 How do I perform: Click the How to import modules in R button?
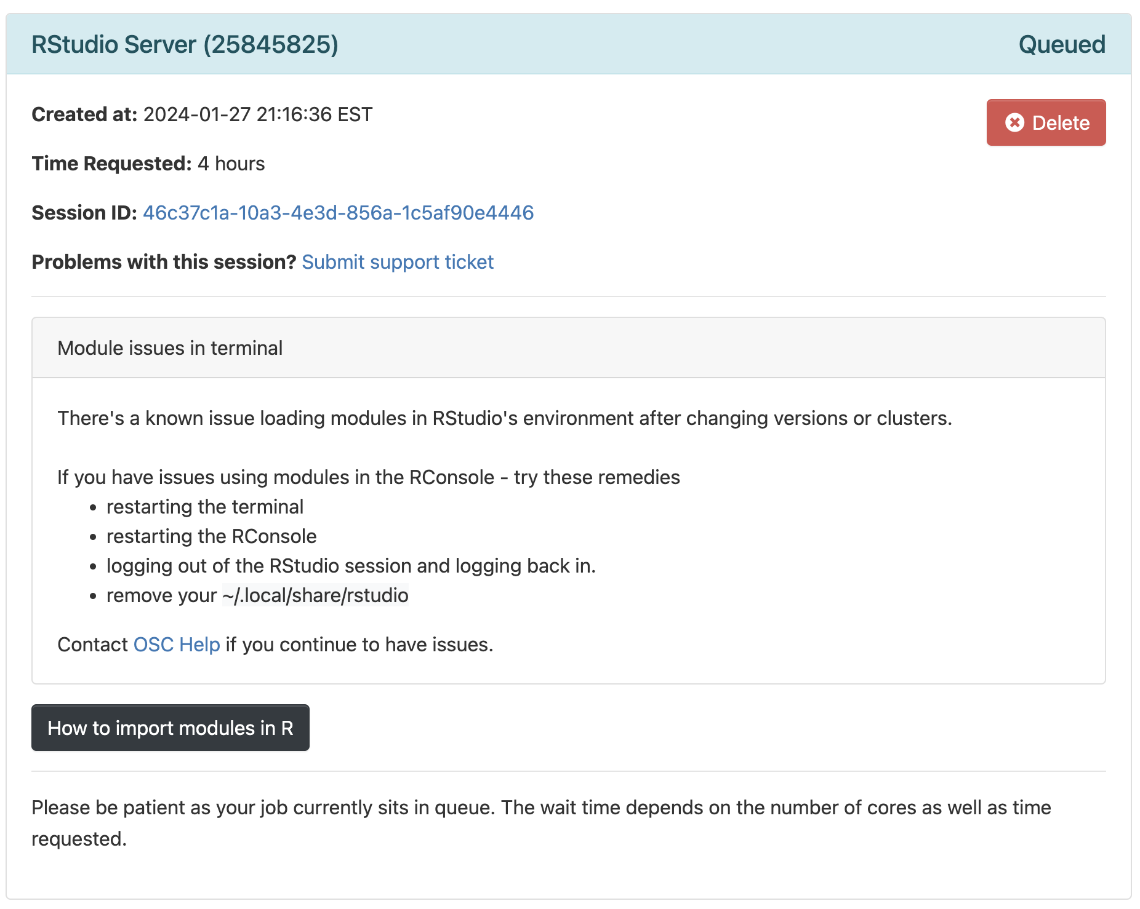pos(171,728)
